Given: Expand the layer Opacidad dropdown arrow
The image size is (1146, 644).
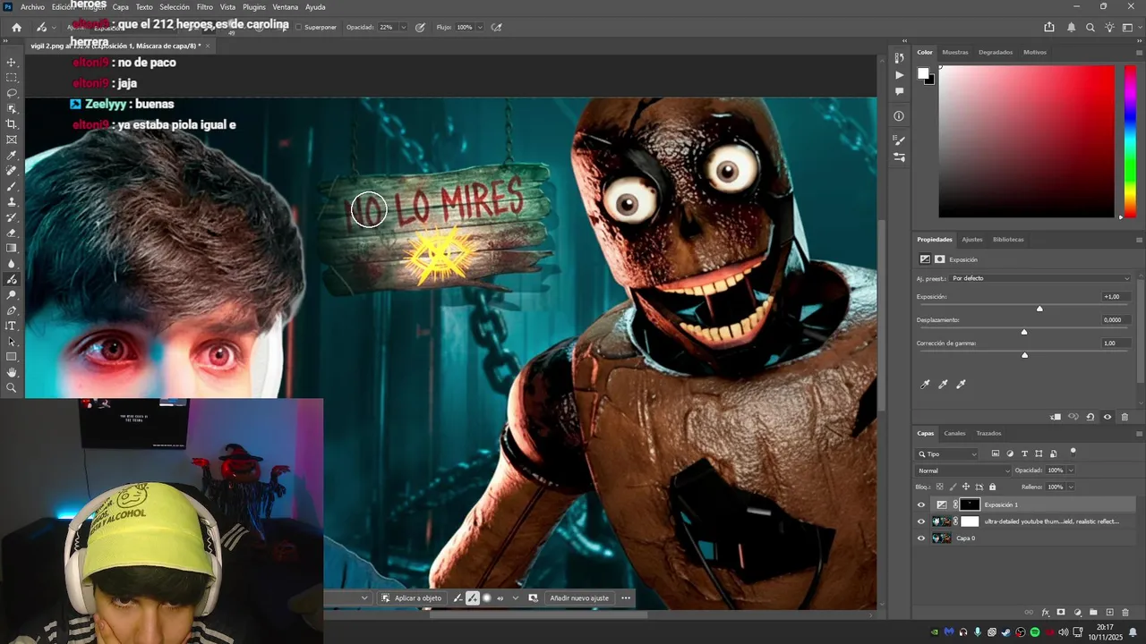Looking at the screenshot, I should pos(1070,470).
